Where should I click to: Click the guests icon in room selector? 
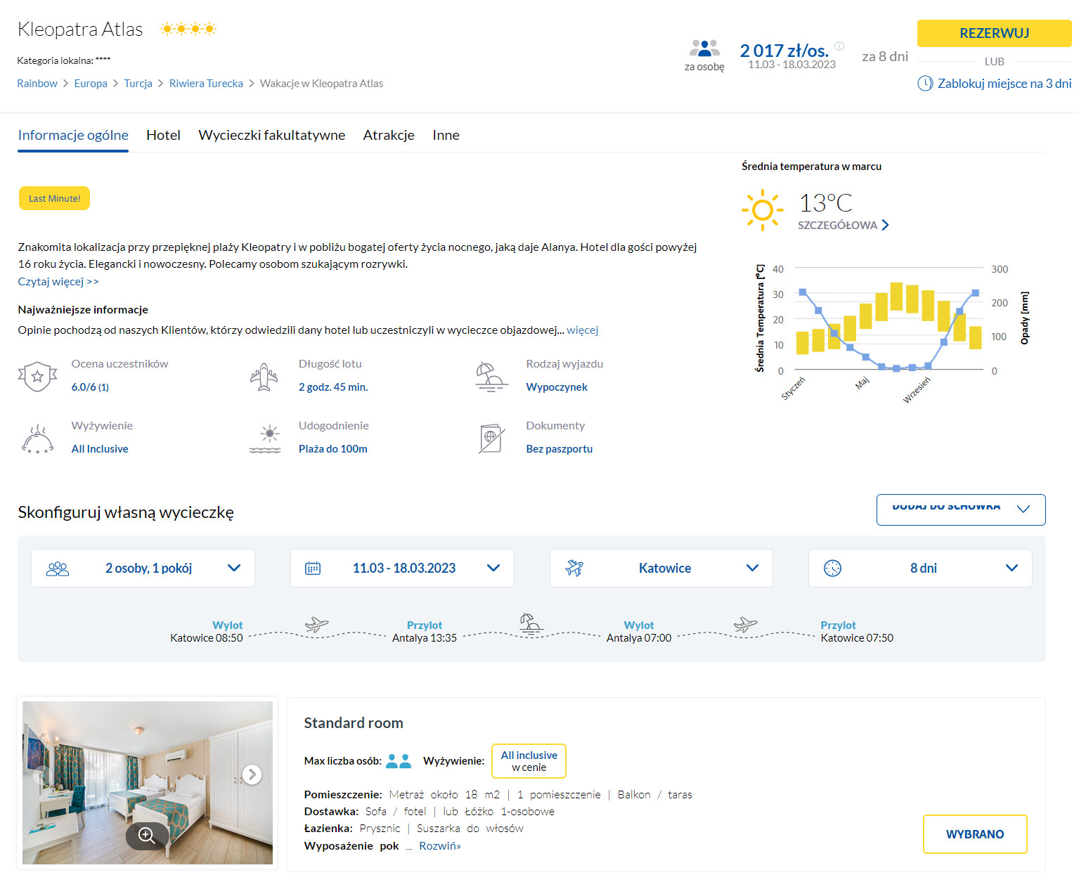click(x=58, y=569)
